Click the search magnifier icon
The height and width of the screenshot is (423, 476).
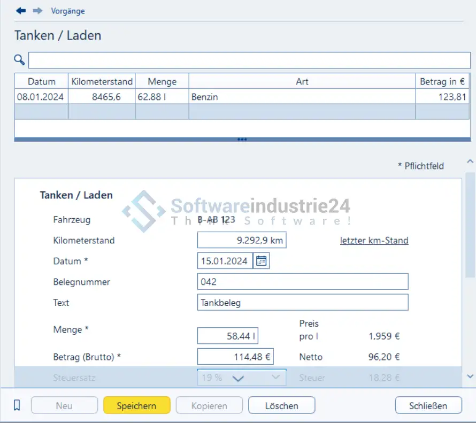coord(19,60)
